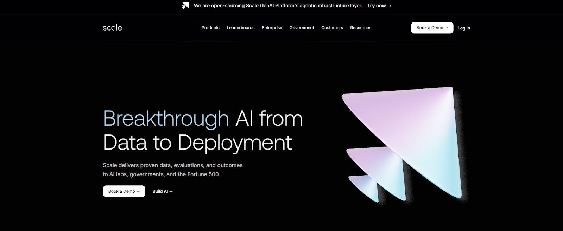Image resolution: width=563 pixels, height=231 pixels.
Task: Go to the Leaderboards page
Action: 240,28
